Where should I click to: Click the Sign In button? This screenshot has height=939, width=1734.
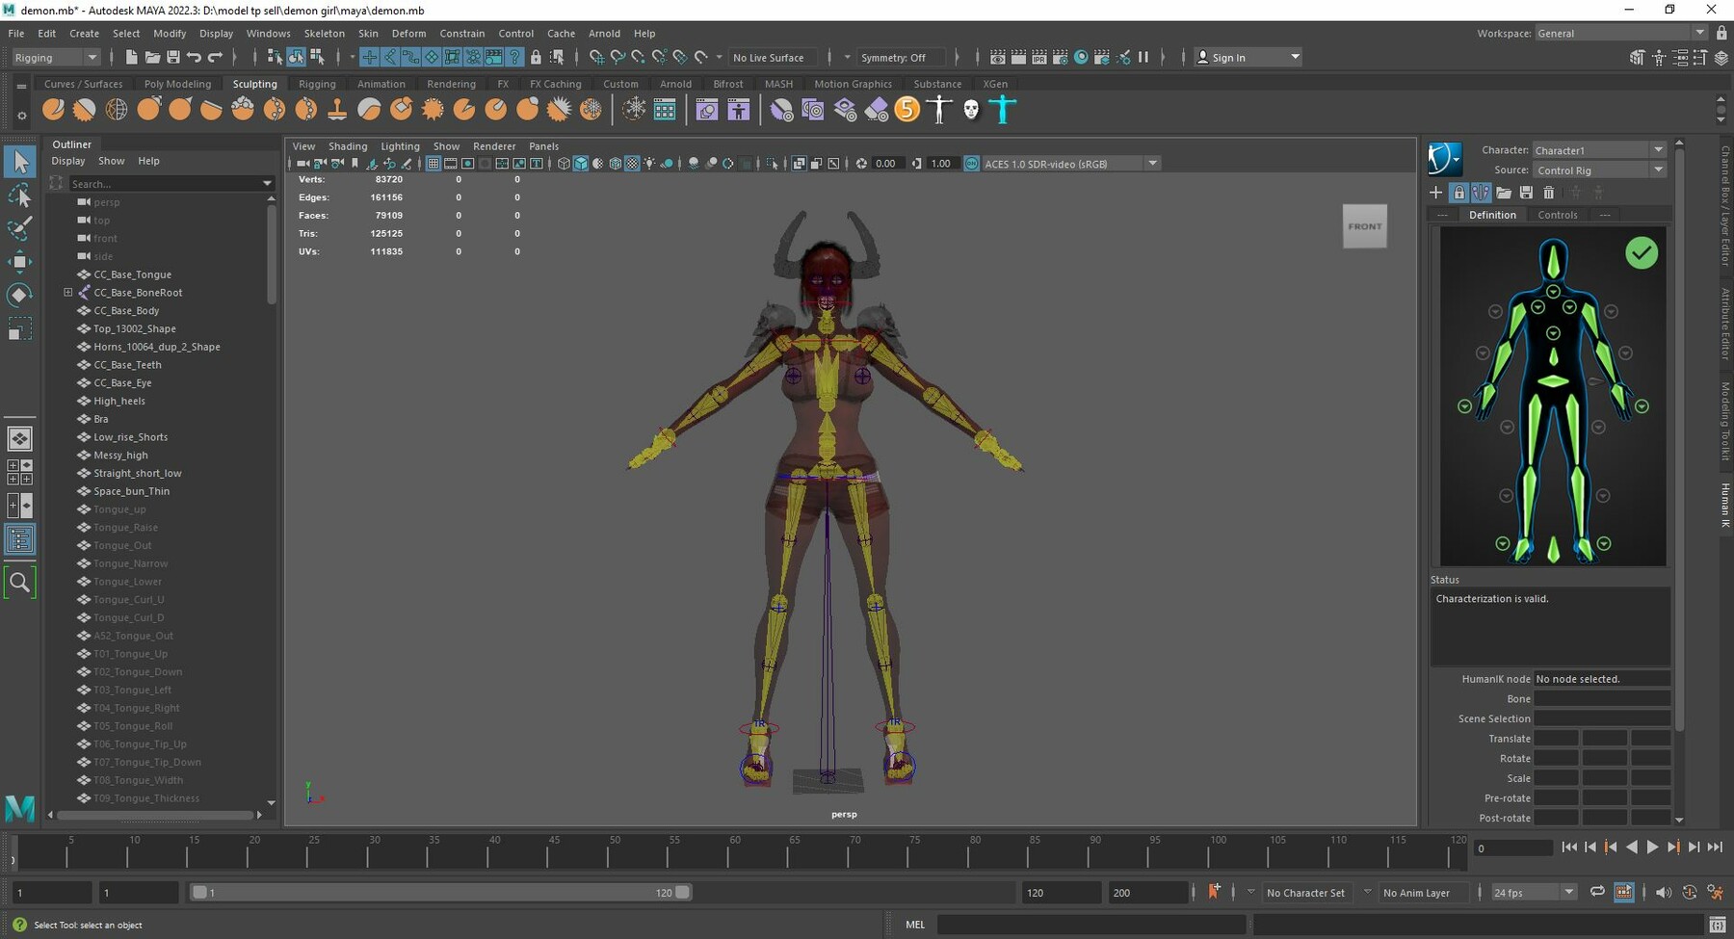tap(1248, 58)
